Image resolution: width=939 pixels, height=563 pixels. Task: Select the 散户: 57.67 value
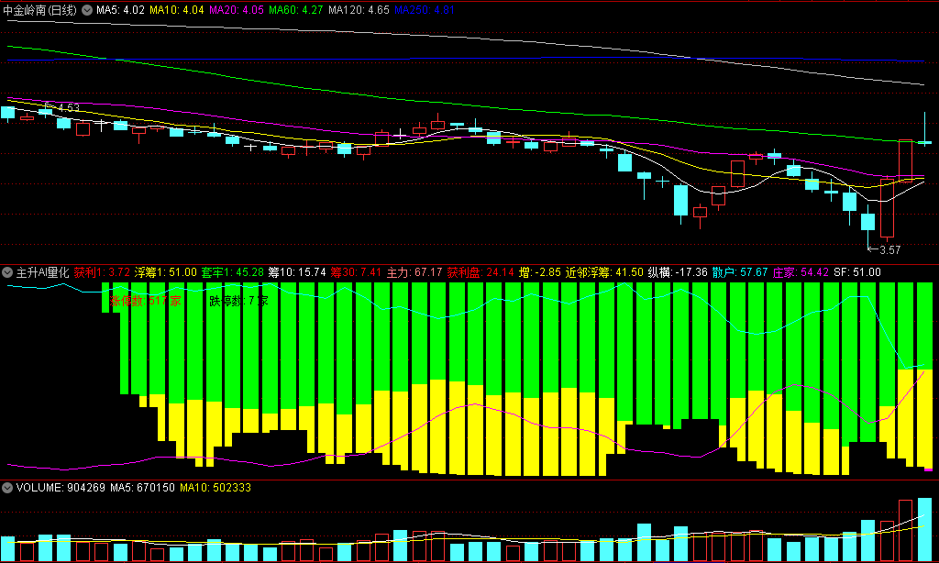(740, 272)
